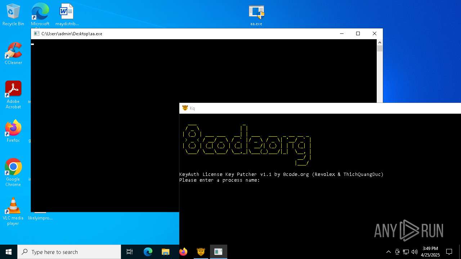Image resolution: width=461 pixels, height=259 pixels.
Task: Launch the Firefox desktop shortcut
Action: [13, 131]
